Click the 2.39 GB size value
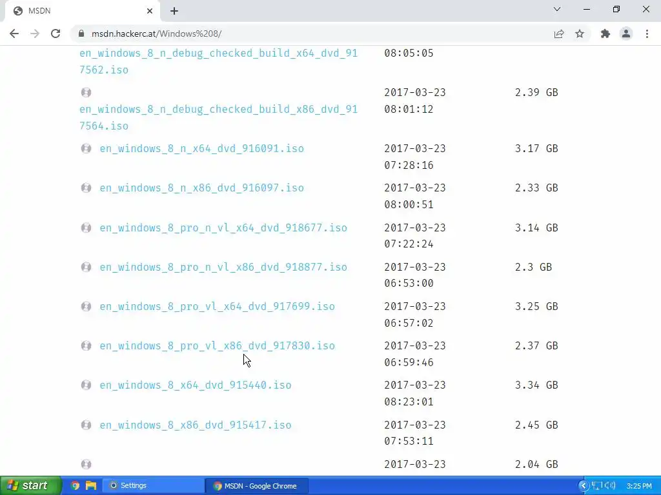Image resolution: width=661 pixels, height=495 pixels. (536, 92)
